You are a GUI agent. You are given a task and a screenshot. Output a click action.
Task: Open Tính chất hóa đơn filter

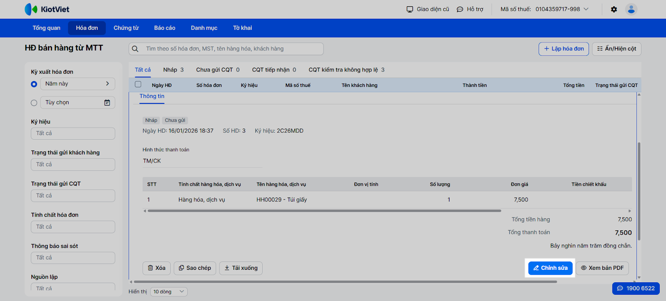[73, 227]
